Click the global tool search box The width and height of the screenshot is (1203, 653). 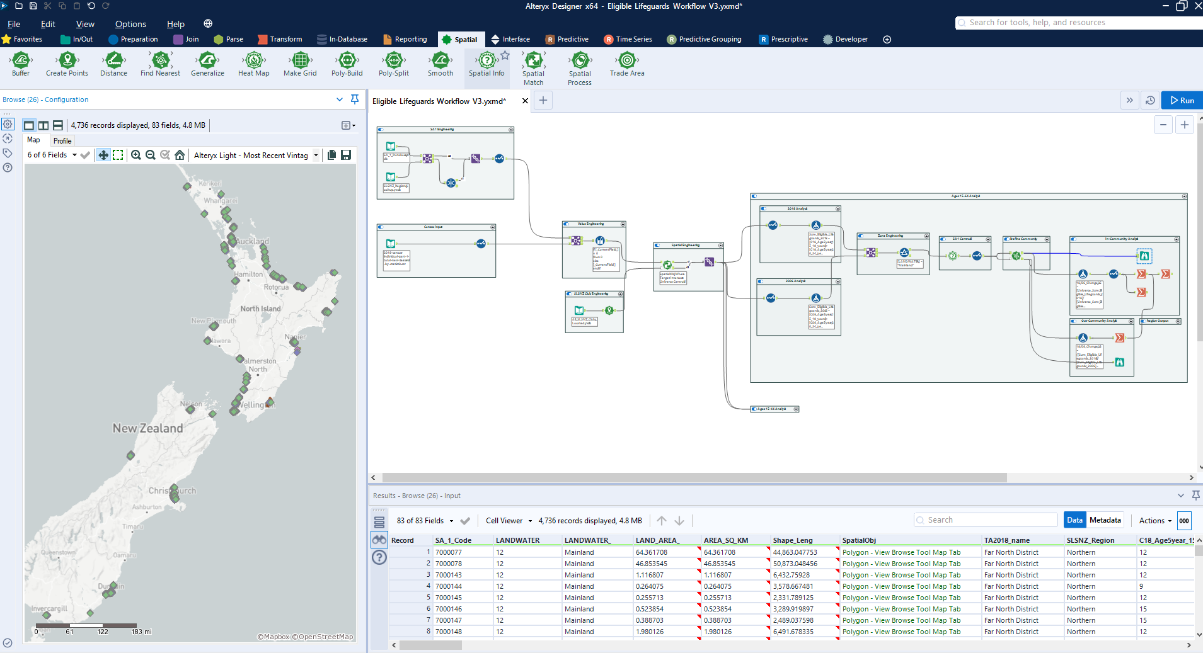pos(1079,23)
